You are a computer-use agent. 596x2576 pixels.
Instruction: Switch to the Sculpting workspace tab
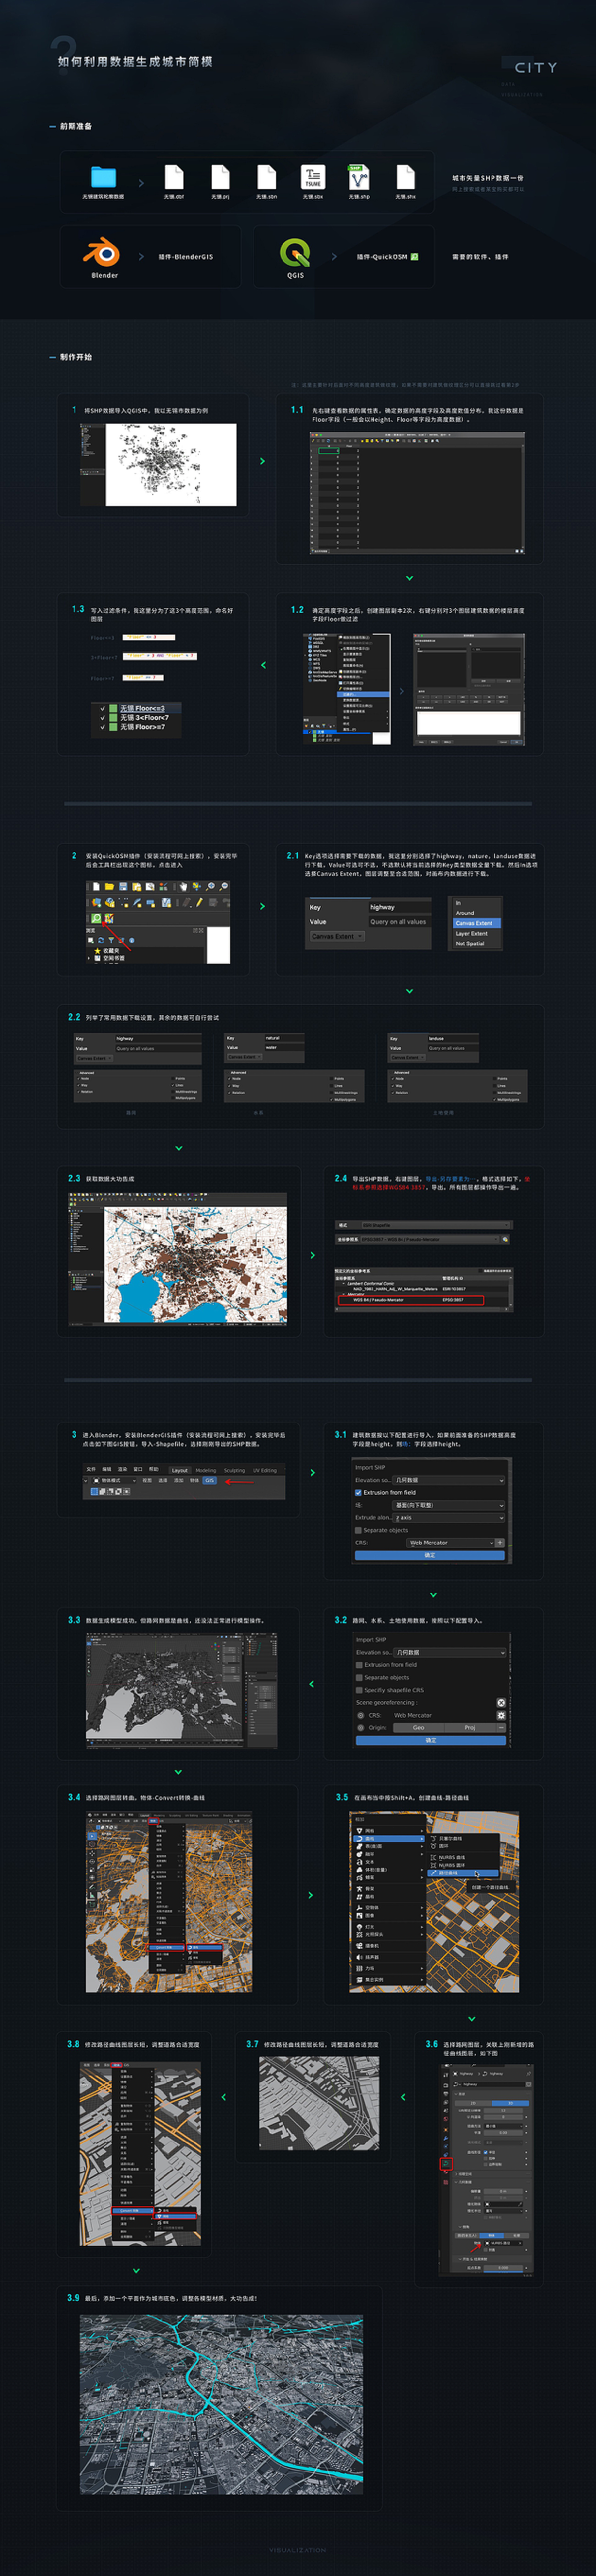click(x=234, y=1470)
